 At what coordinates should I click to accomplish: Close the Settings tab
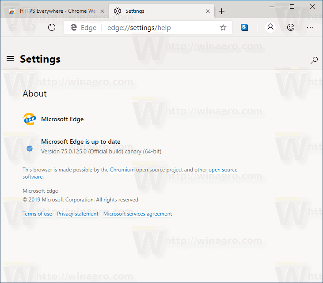tap(208, 11)
